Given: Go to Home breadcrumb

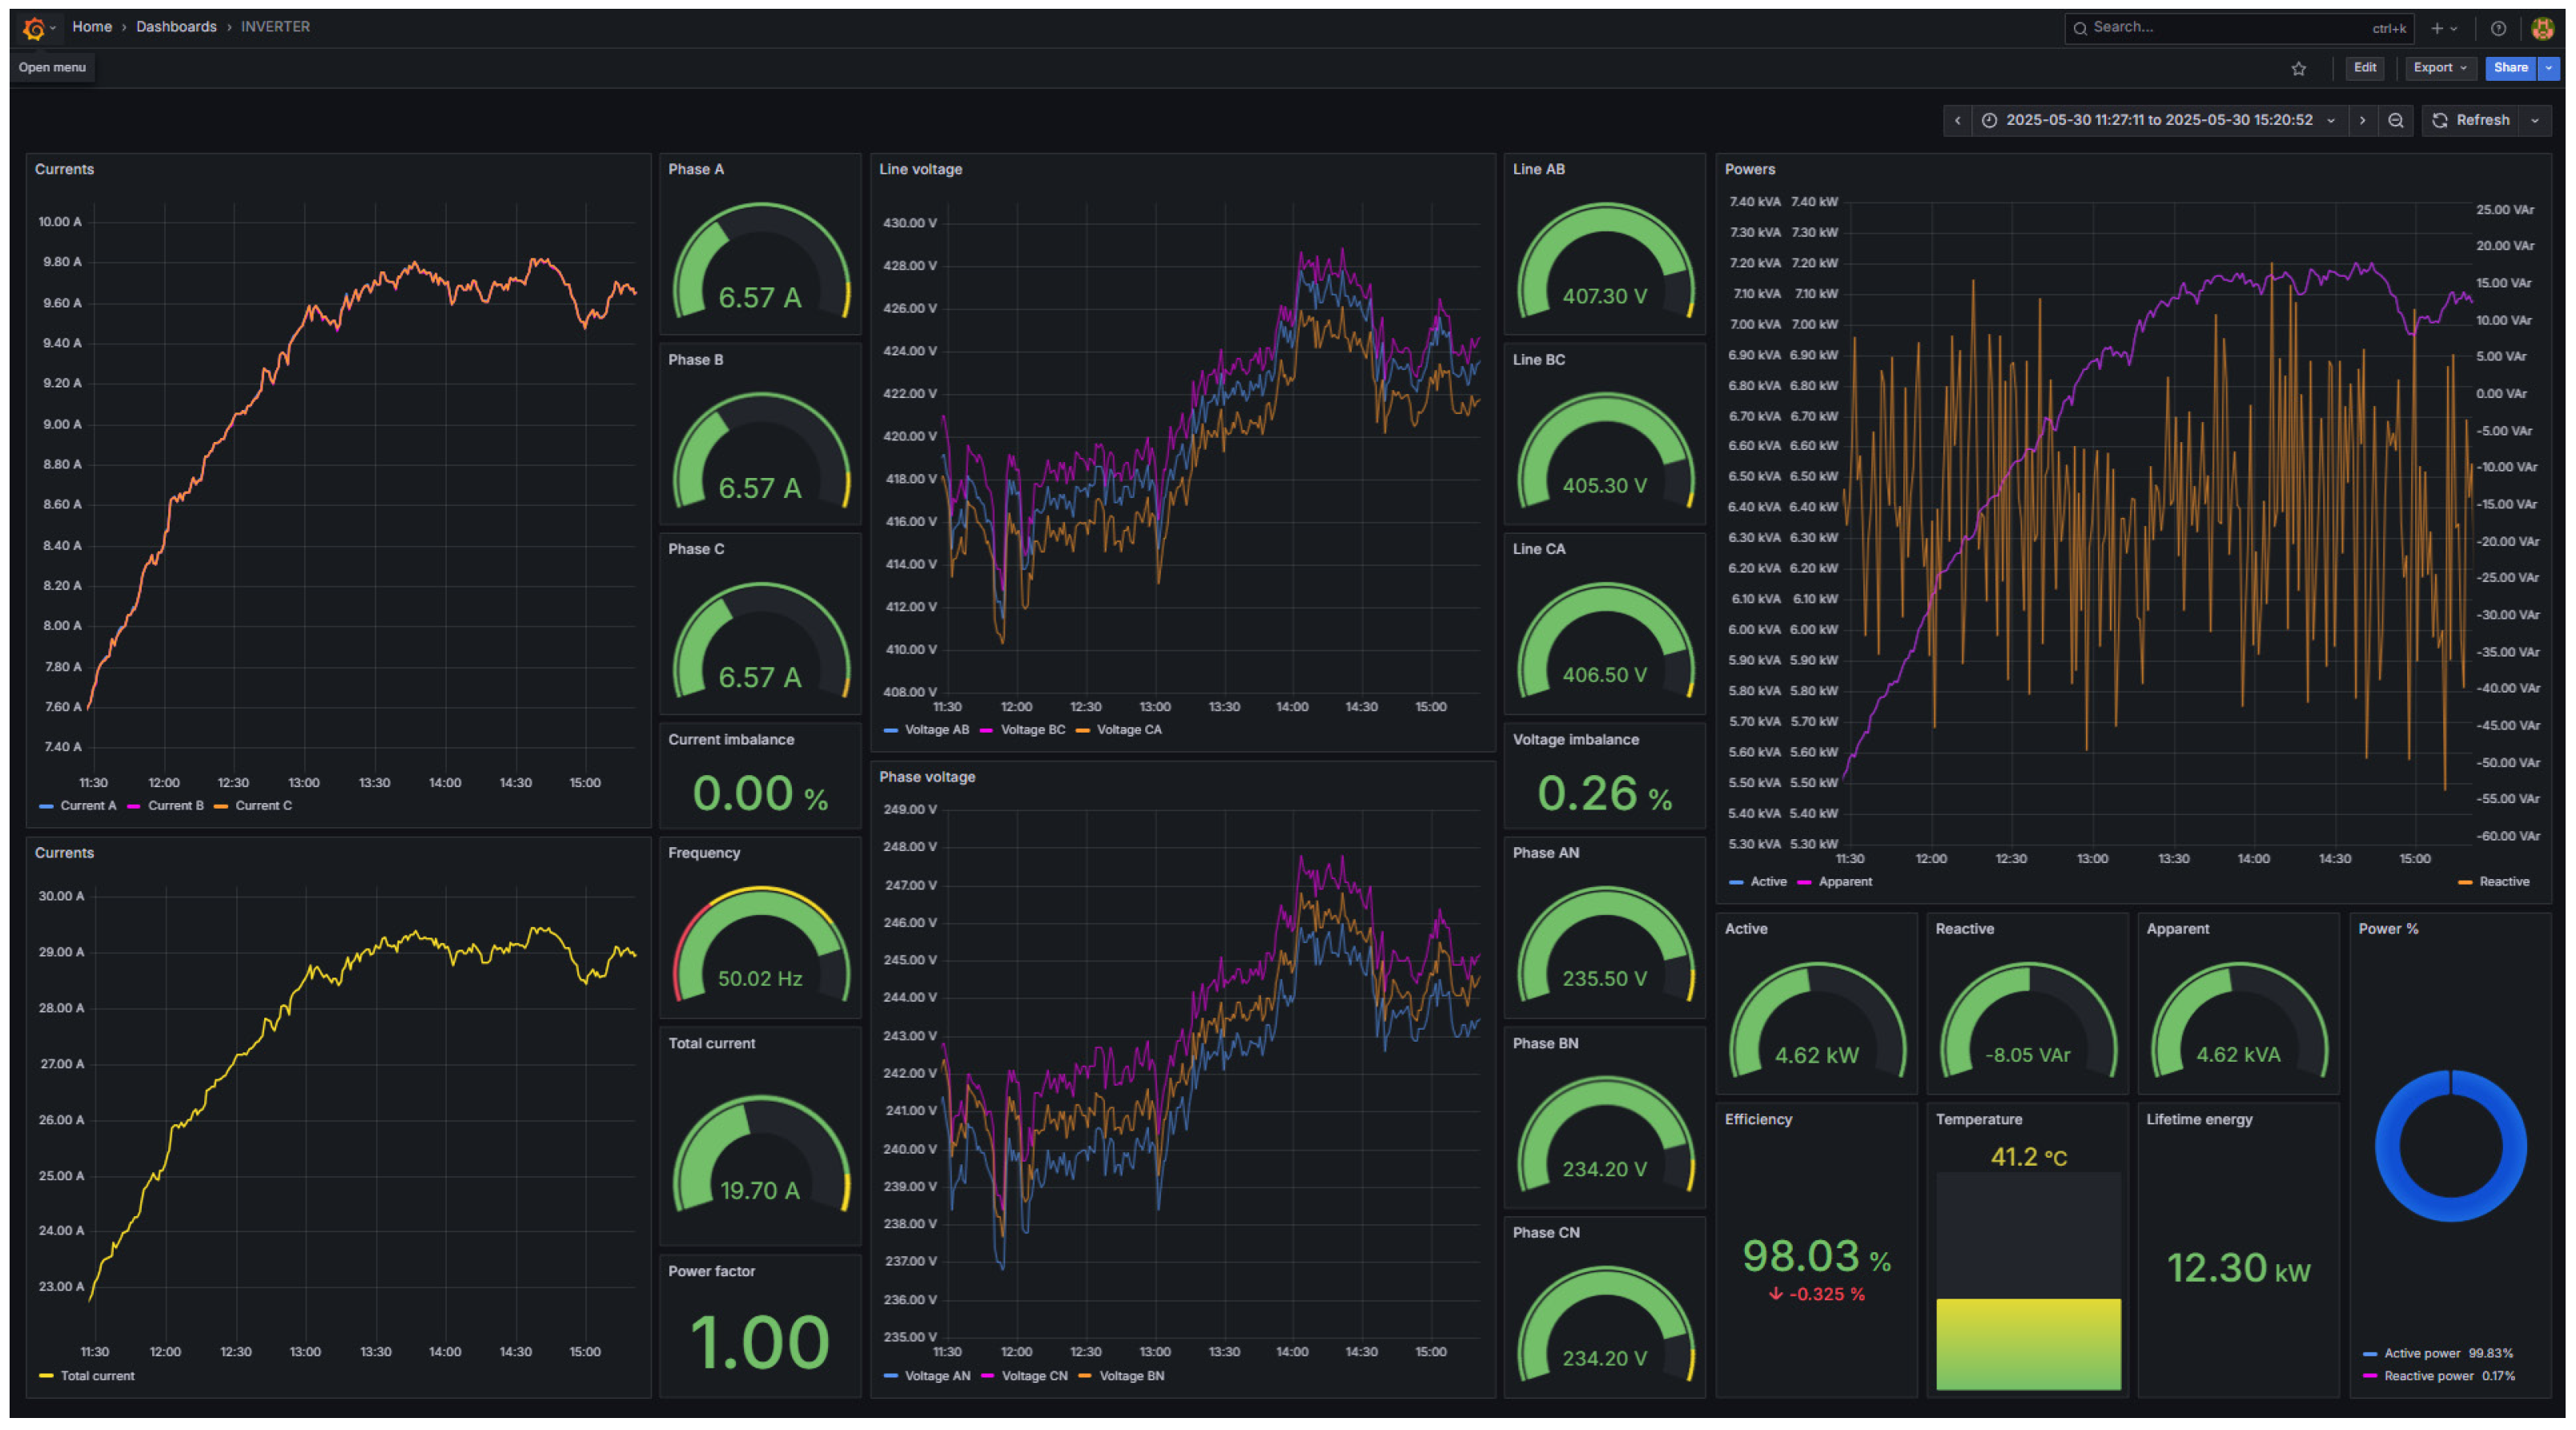Looking at the screenshot, I should tap(92, 27).
